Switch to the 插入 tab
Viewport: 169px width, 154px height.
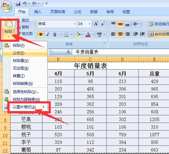pos(38,12)
